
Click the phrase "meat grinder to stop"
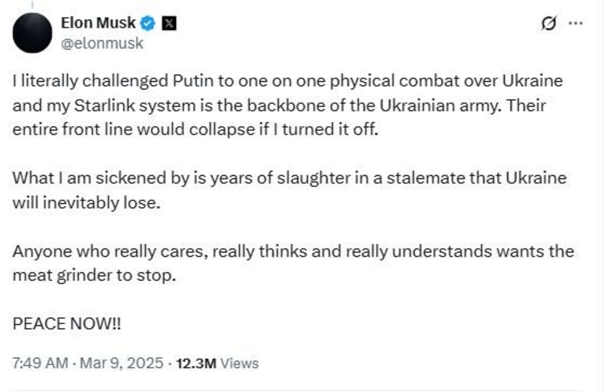click(x=94, y=276)
